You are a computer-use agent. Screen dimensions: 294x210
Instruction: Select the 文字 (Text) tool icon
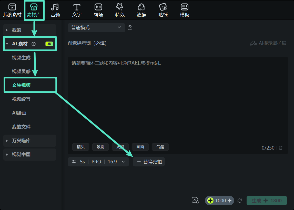tap(77, 10)
